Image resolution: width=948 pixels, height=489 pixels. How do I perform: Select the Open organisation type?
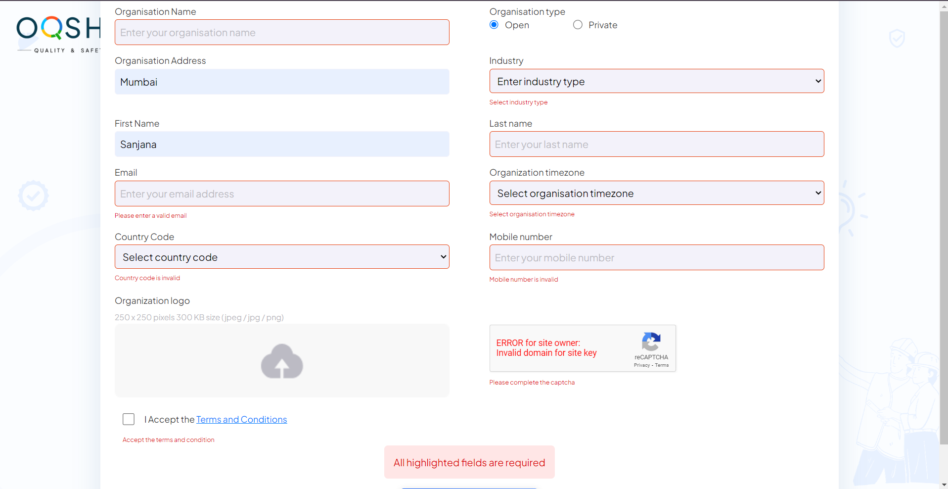(494, 25)
